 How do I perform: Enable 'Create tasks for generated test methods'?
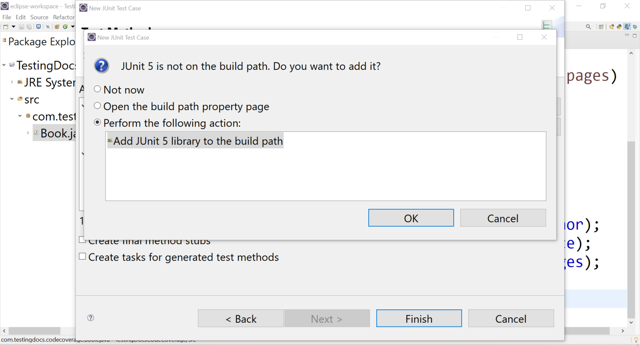pos(82,257)
